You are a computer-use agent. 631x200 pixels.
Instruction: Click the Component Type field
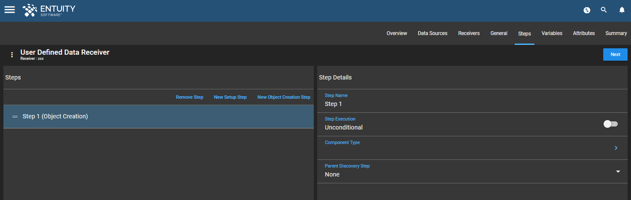coord(472,148)
